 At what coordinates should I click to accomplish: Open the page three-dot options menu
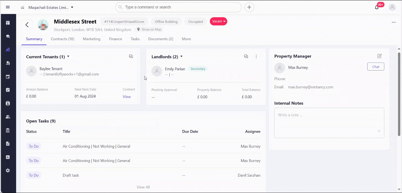pyautogui.click(x=394, y=22)
